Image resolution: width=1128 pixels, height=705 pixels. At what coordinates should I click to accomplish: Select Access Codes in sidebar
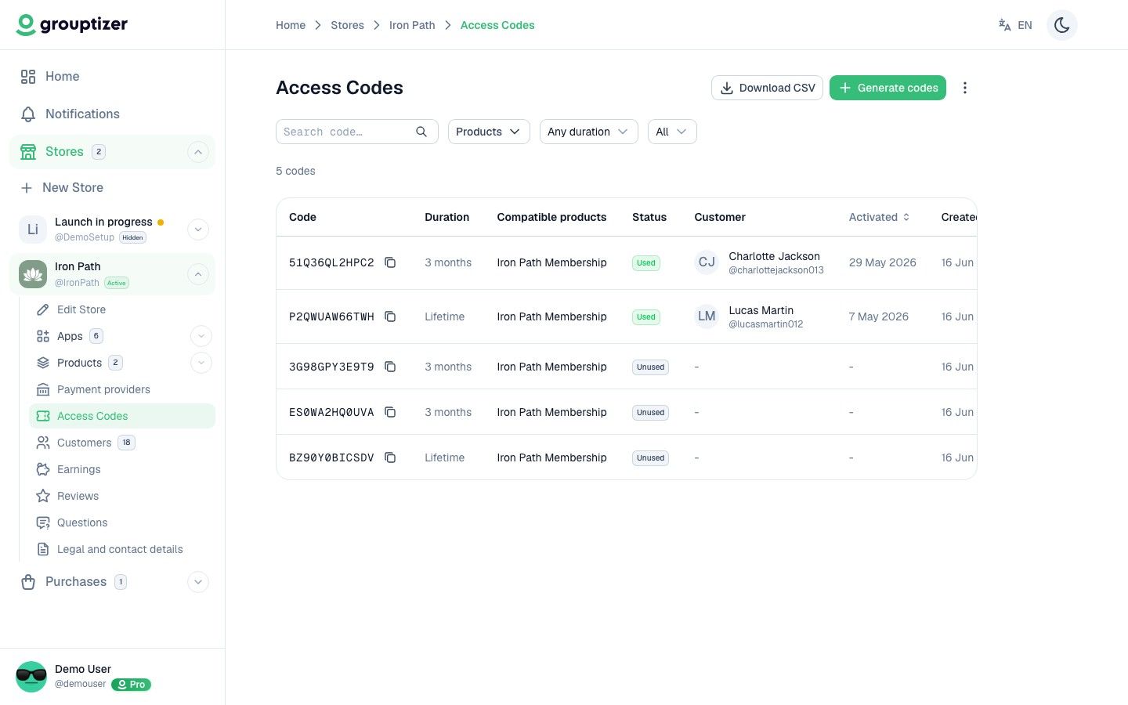click(122, 416)
